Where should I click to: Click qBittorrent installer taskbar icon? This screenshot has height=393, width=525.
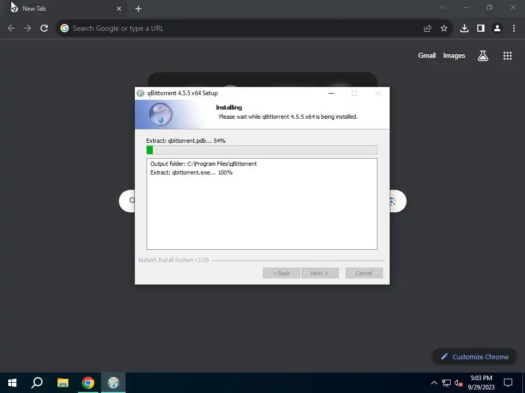click(x=113, y=383)
